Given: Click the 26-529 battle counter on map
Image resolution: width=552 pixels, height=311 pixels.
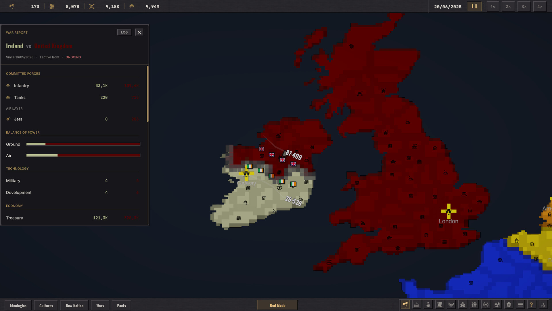Looking at the screenshot, I should pos(294,201).
